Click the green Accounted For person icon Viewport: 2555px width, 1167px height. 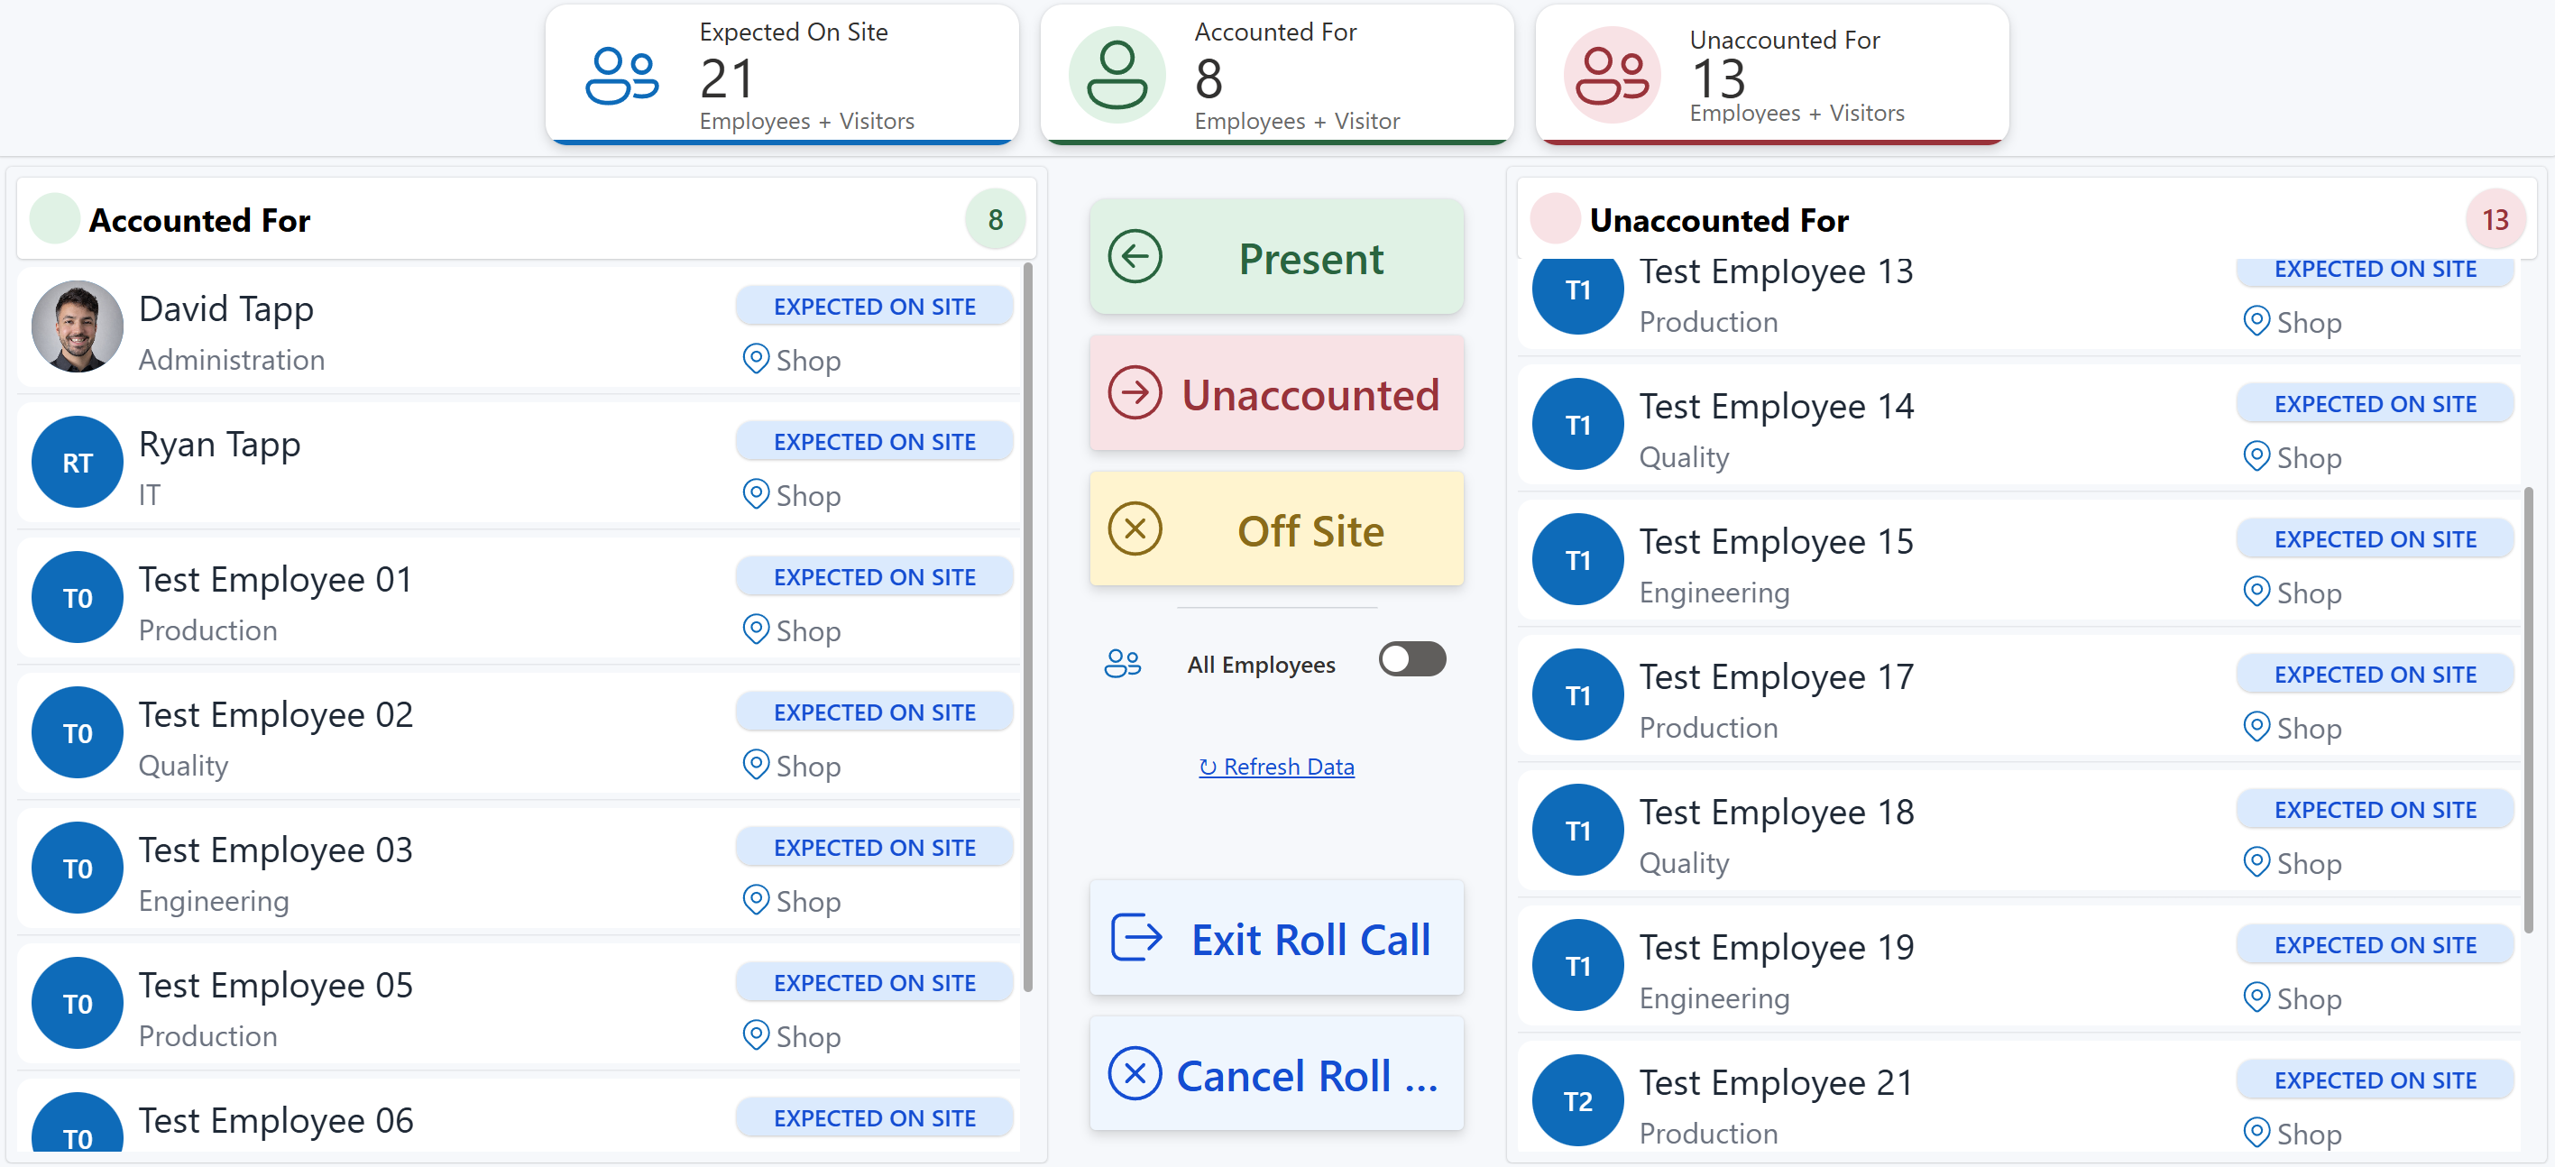pyautogui.click(x=1117, y=74)
